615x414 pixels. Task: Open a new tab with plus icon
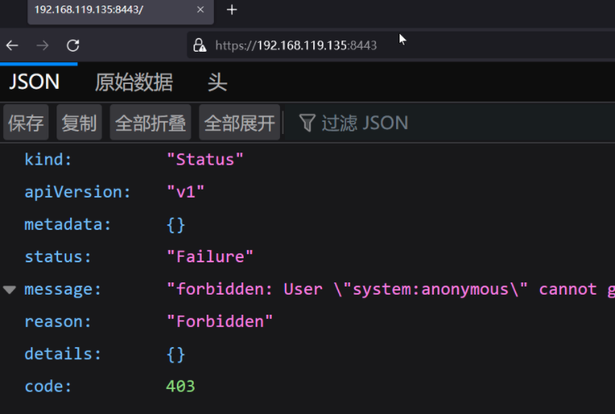point(232,10)
